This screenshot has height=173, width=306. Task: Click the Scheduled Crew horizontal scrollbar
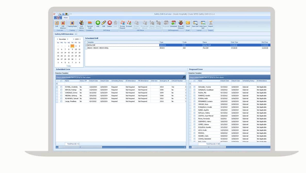80,147
